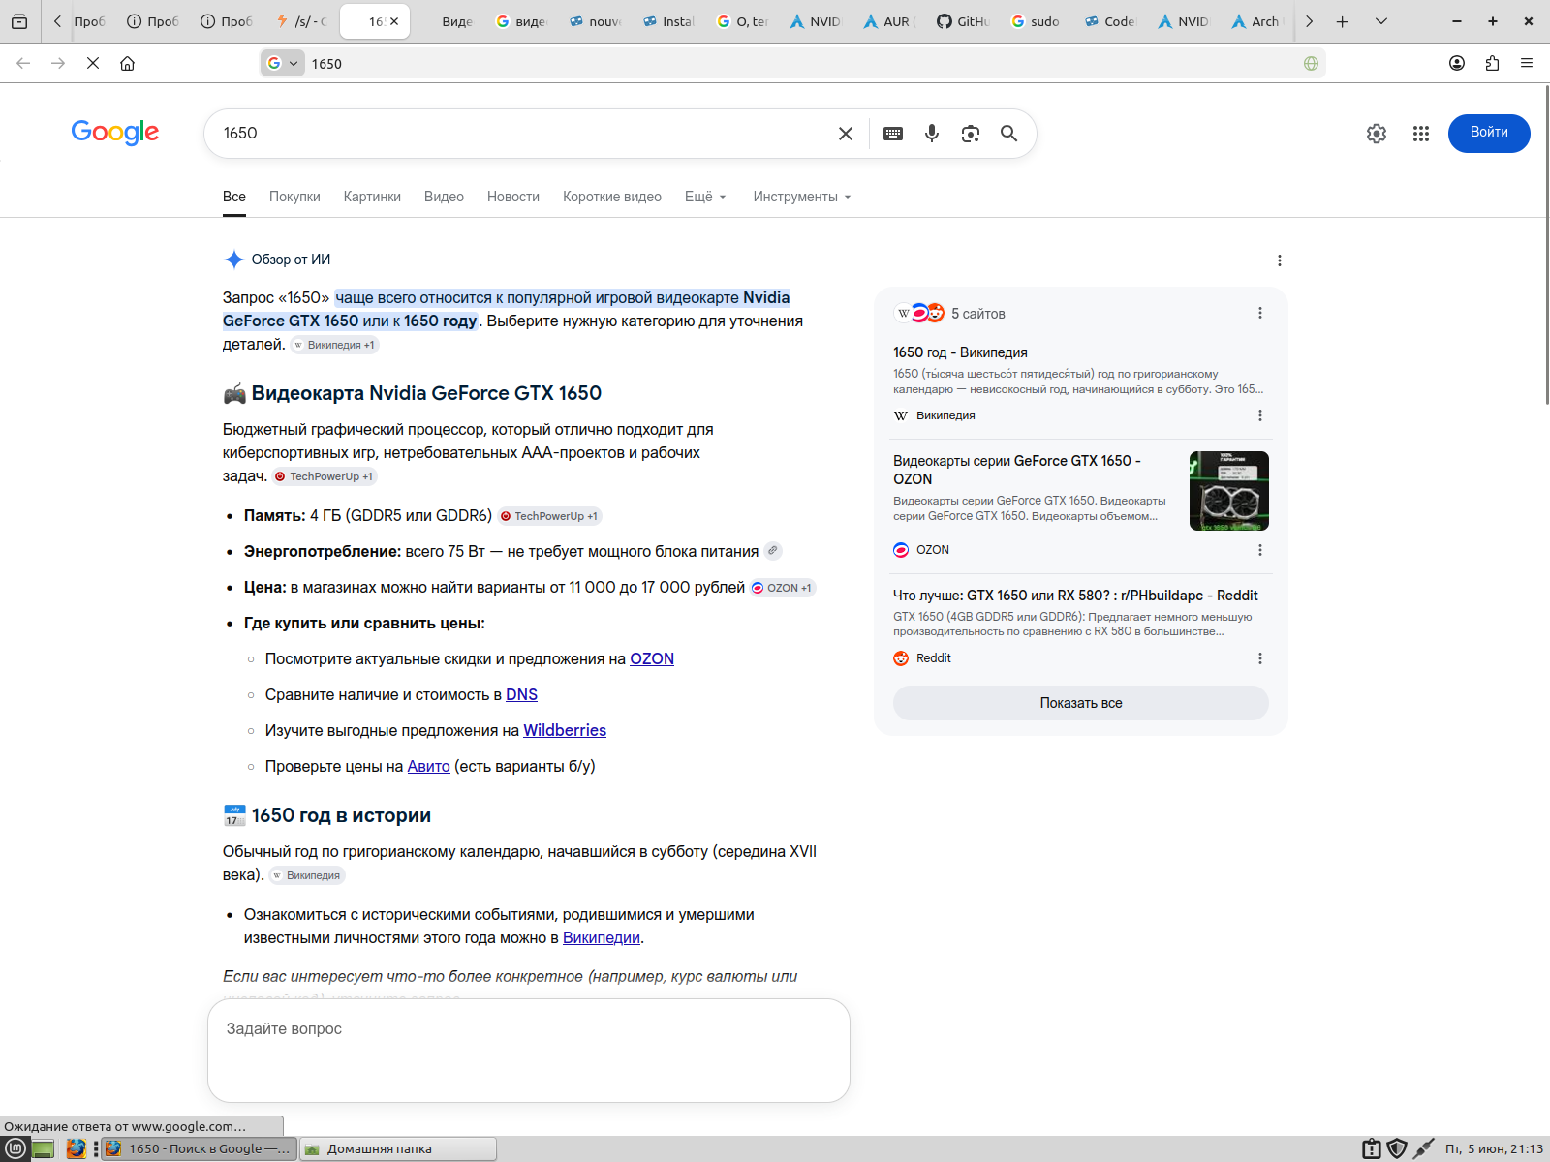The image size is (1550, 1162).
Task: Switch to the Видео results tab
Action: point(444,197)
